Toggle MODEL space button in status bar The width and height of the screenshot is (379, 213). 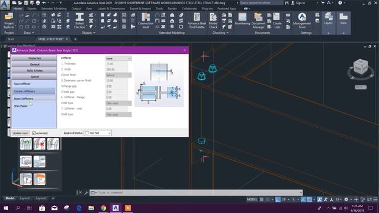[x=252, y=199]
